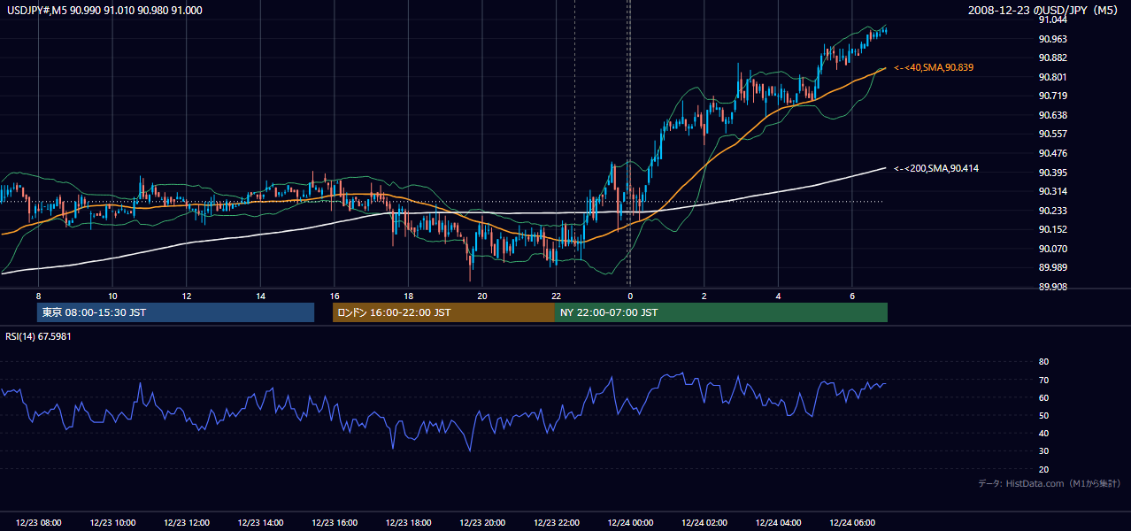This screenshot has height=531, width=1131.
Task: Click price axis label 90.557
Action: [1053, 134]
